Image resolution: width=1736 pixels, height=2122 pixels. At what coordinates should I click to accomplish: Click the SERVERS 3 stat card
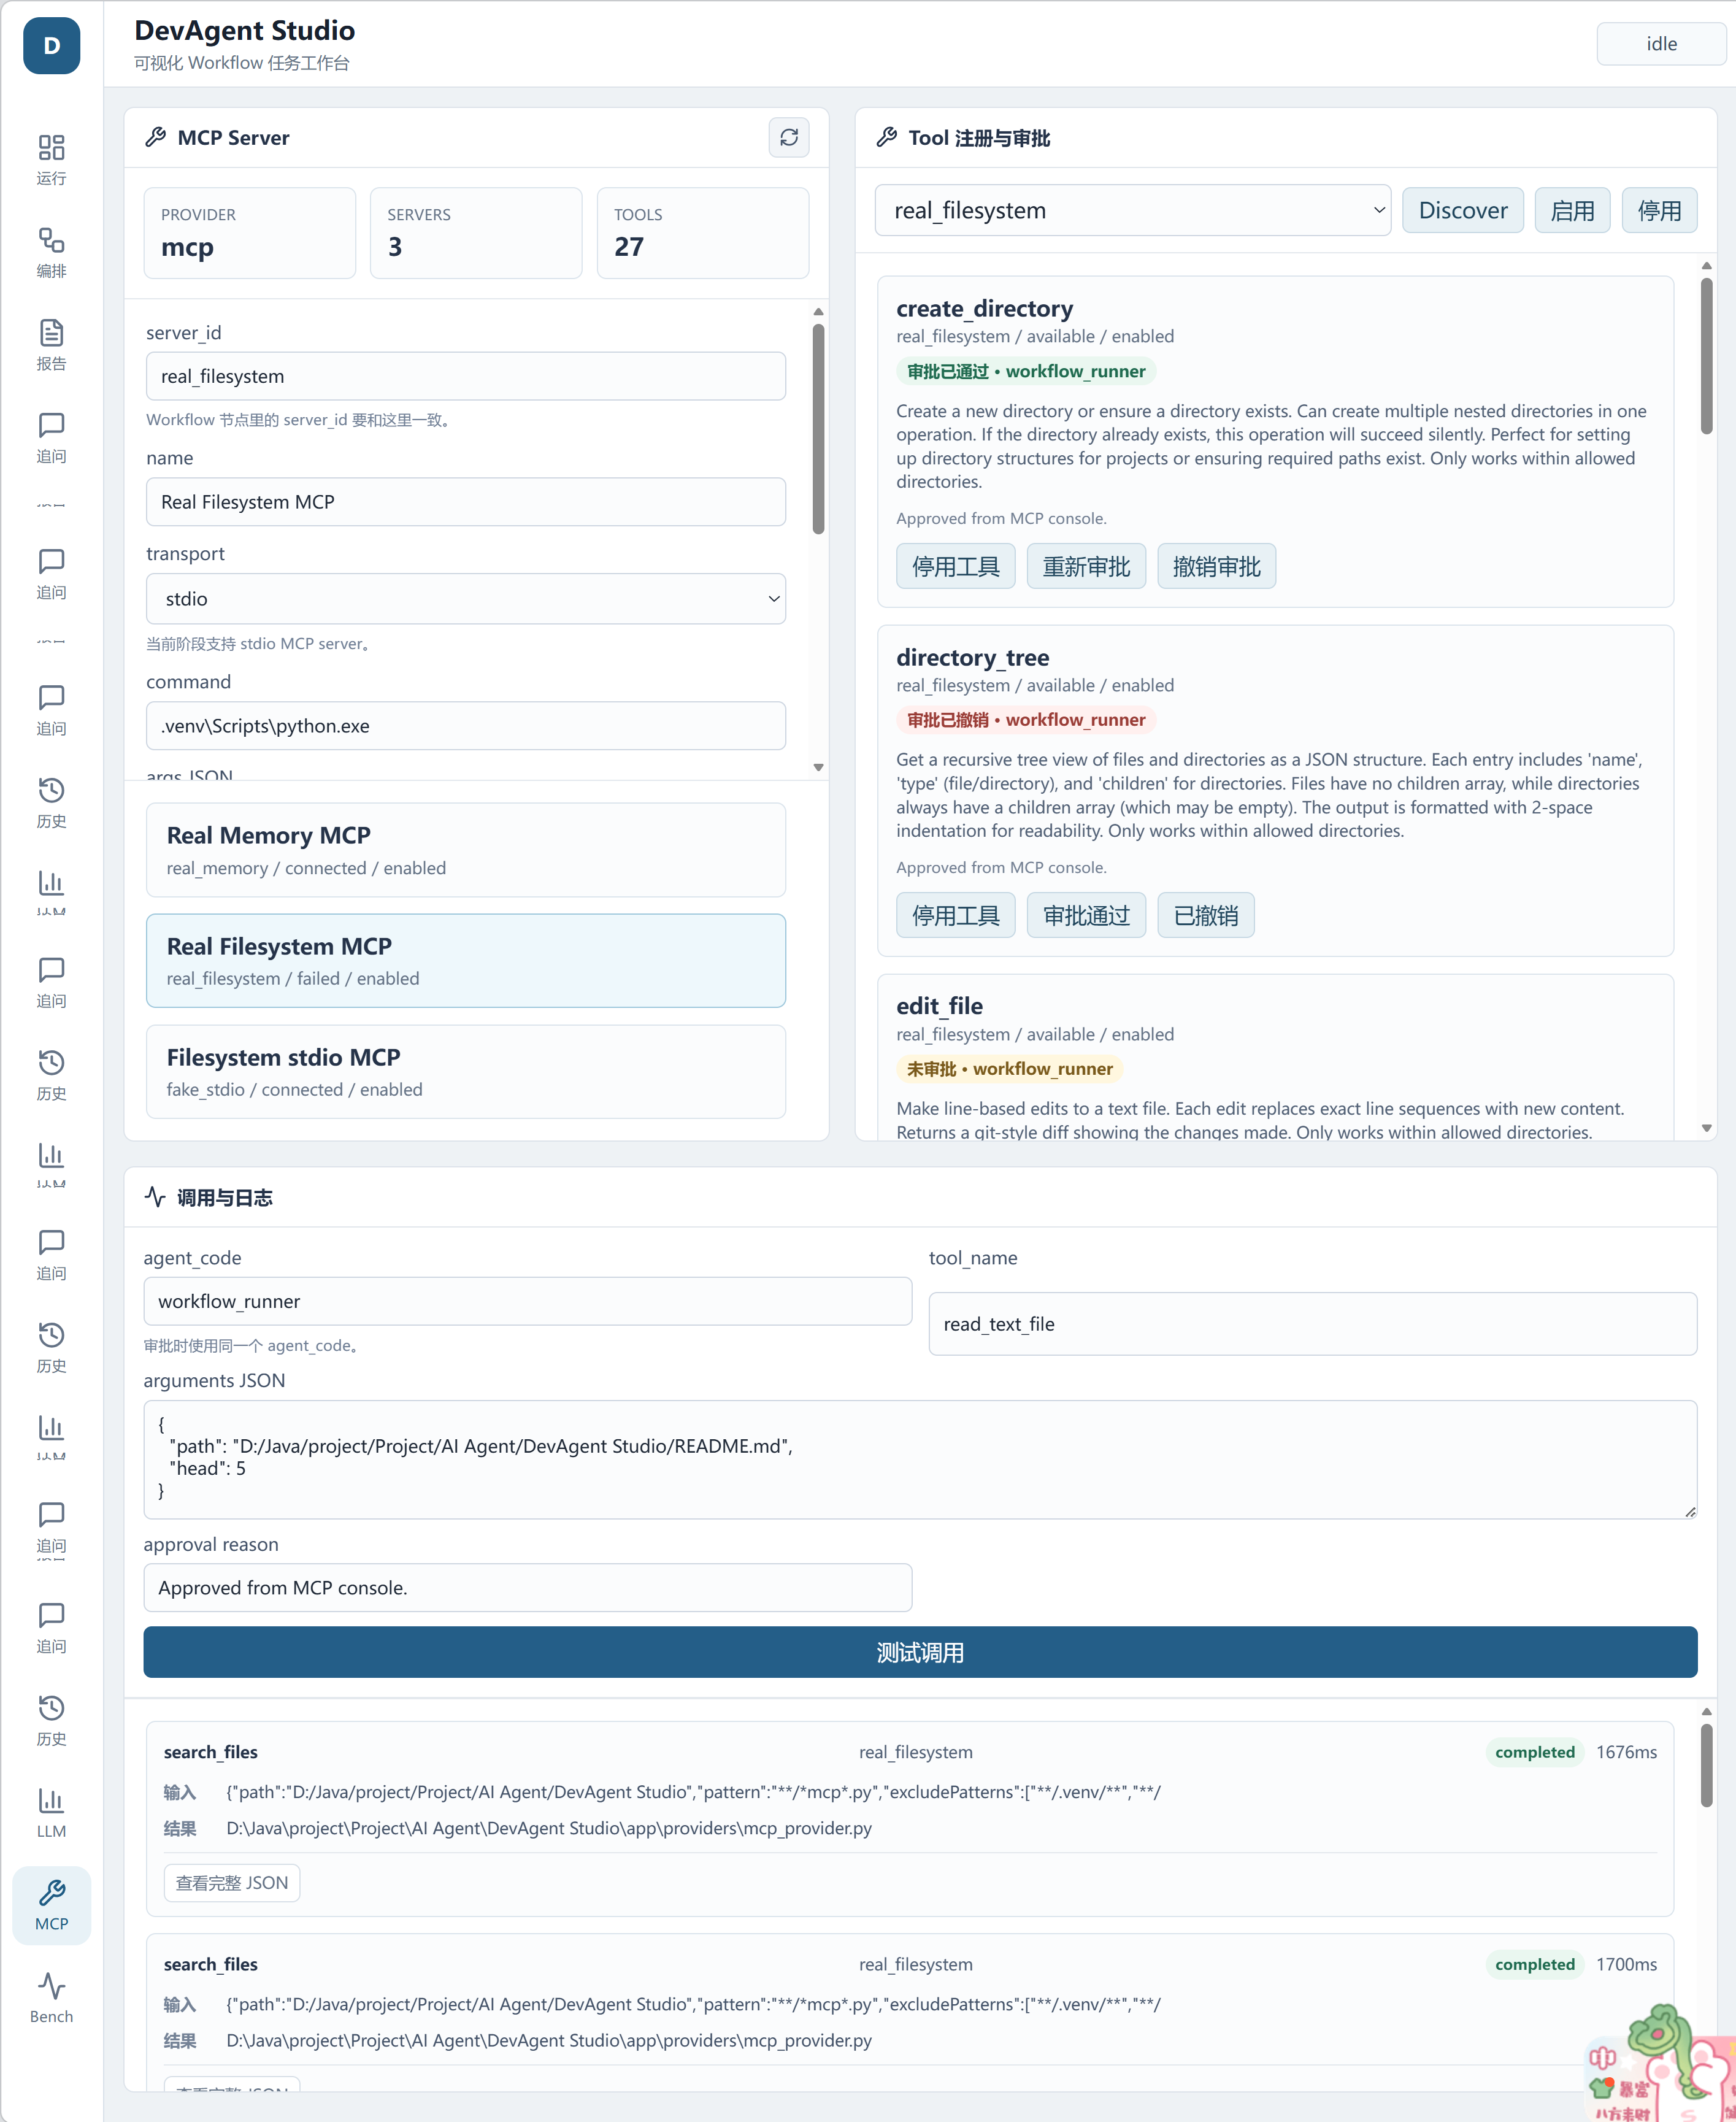pyautogui.click(x=476, y=233)
